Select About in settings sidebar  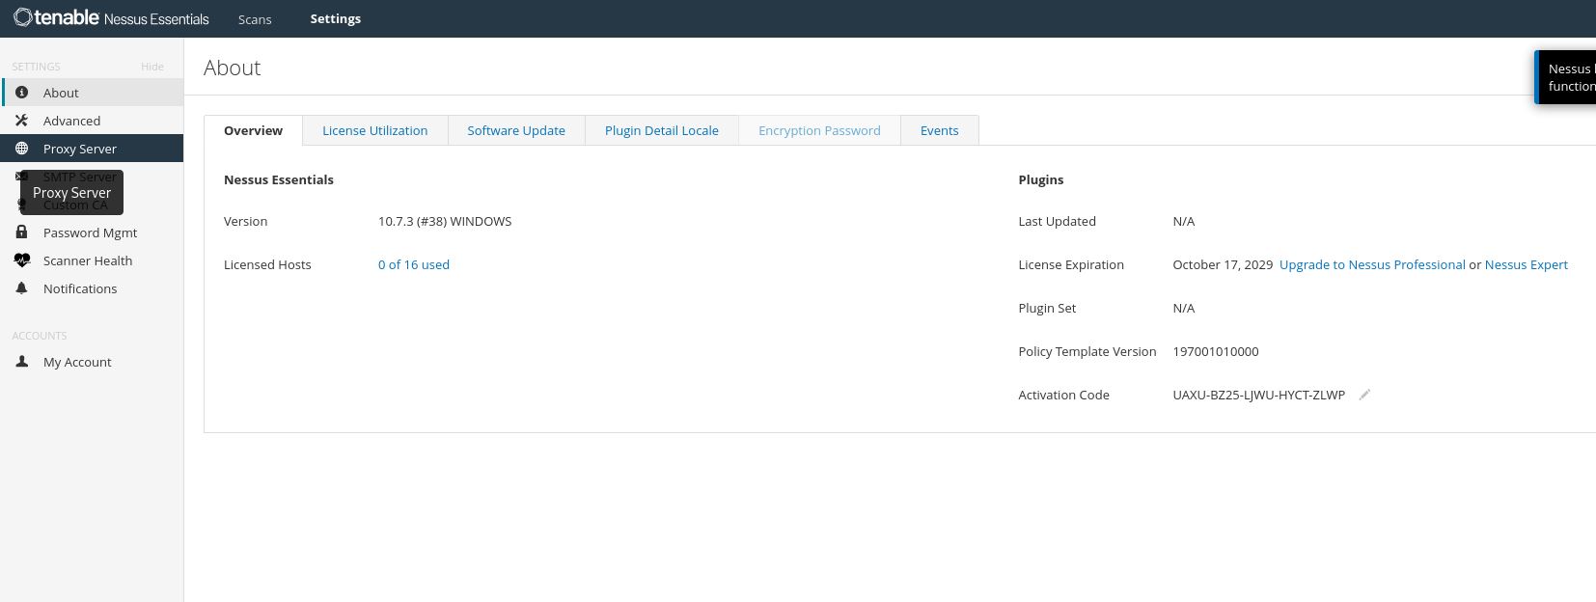click(x=92, y=93)
